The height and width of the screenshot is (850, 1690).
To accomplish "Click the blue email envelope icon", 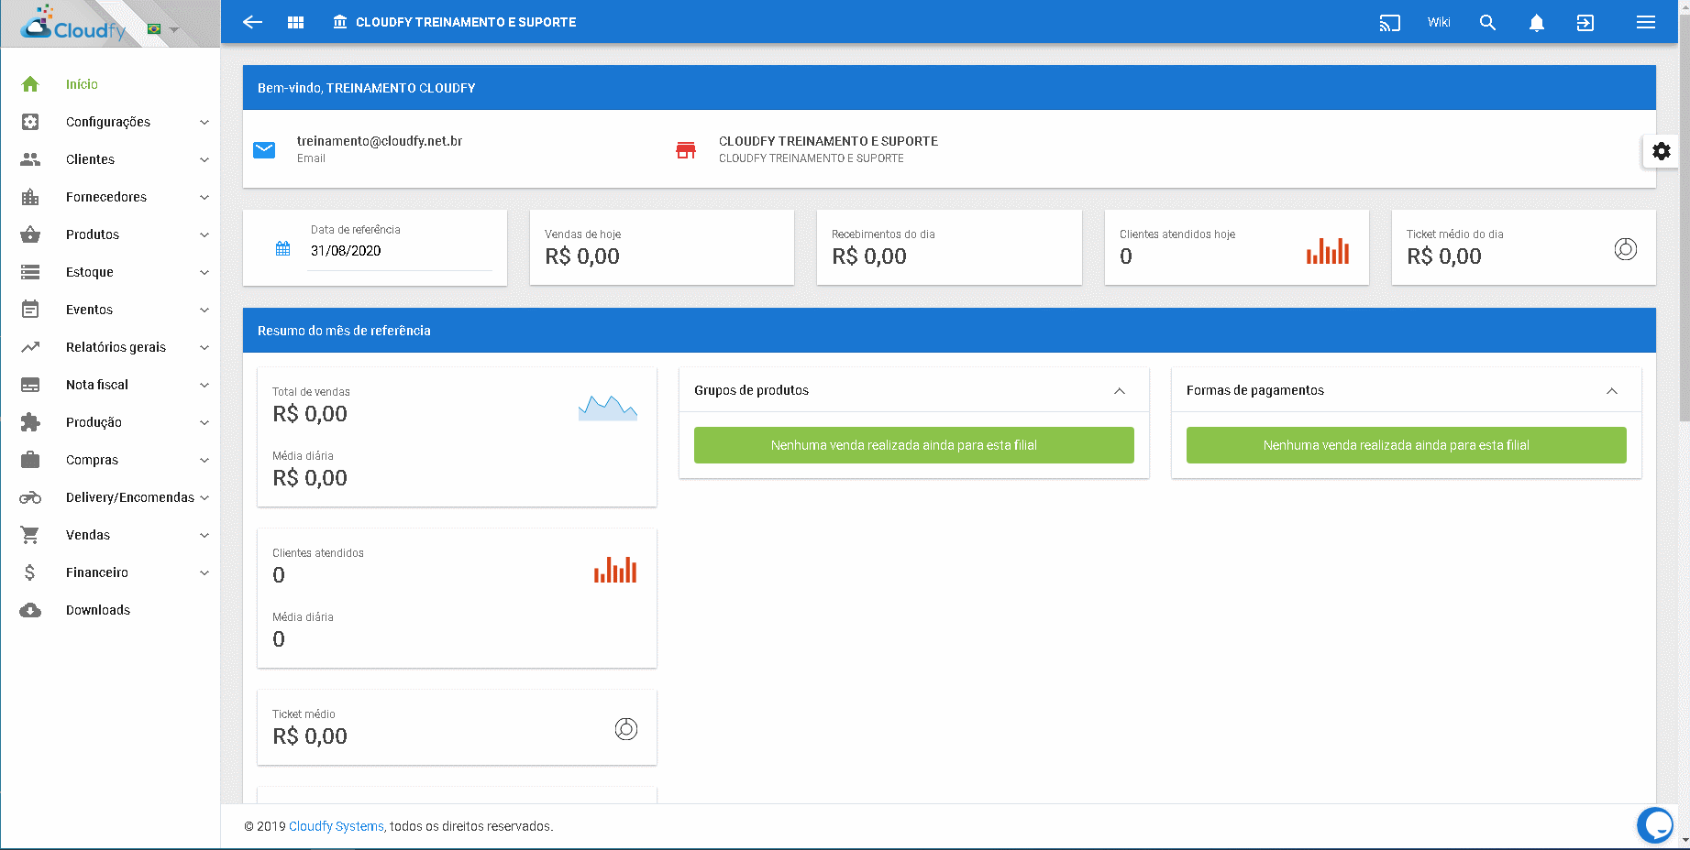I will click(x=264, y=149).
